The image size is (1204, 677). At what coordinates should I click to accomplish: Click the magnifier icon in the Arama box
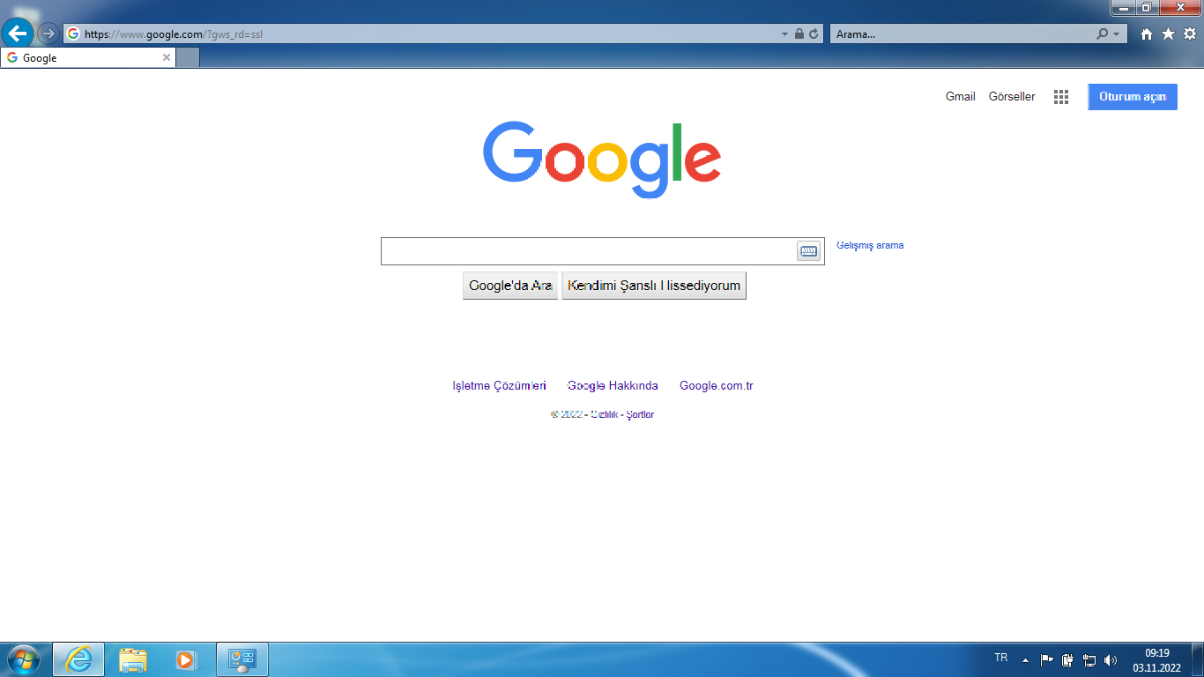[x=1102, y=34]
